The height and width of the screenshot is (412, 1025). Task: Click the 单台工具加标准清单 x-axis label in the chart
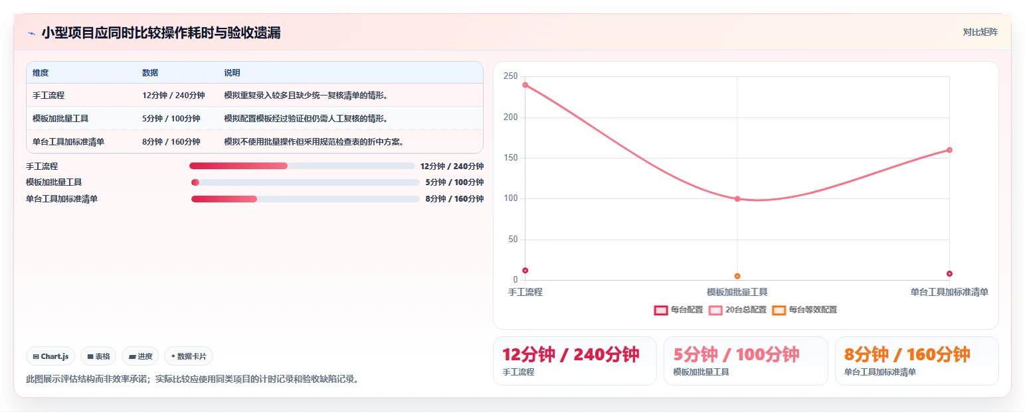(949, 292)
